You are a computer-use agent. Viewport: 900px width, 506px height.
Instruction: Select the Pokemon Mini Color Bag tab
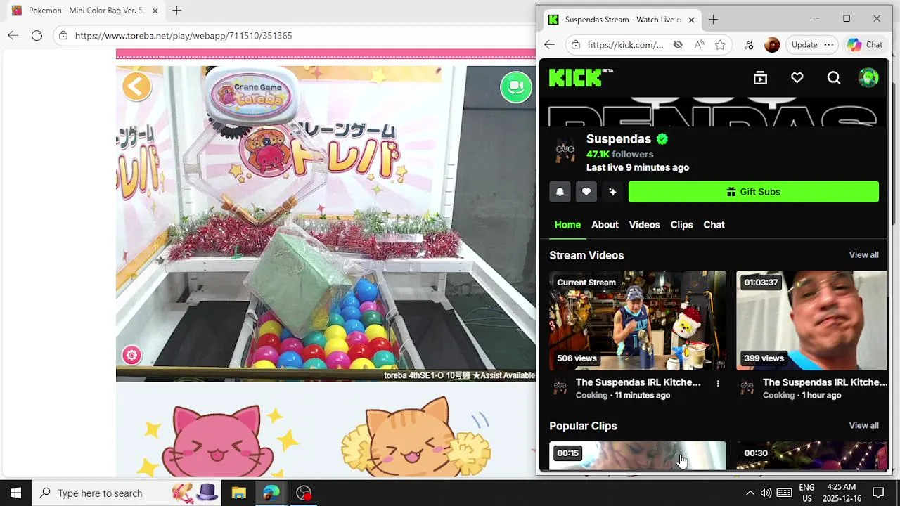pos(86,11)
